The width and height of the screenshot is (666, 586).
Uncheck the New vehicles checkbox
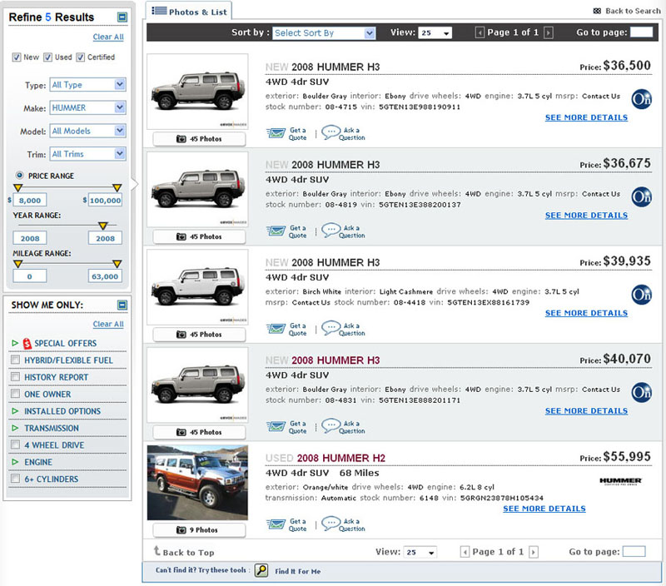(17, 57)
